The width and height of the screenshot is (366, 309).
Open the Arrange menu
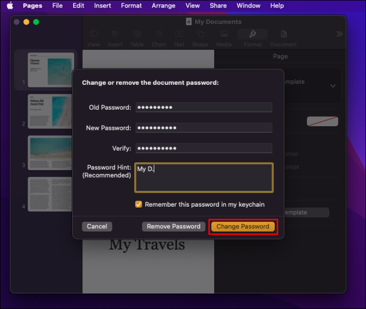[163, 6]
